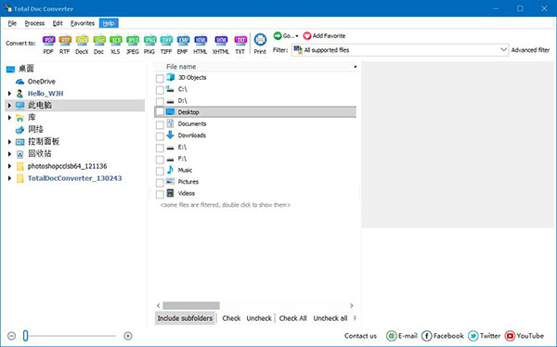Image resolution: width=557 pixels, height=347 pixels.
Task: Expand the 库 library node
Action: pos(9,118)
